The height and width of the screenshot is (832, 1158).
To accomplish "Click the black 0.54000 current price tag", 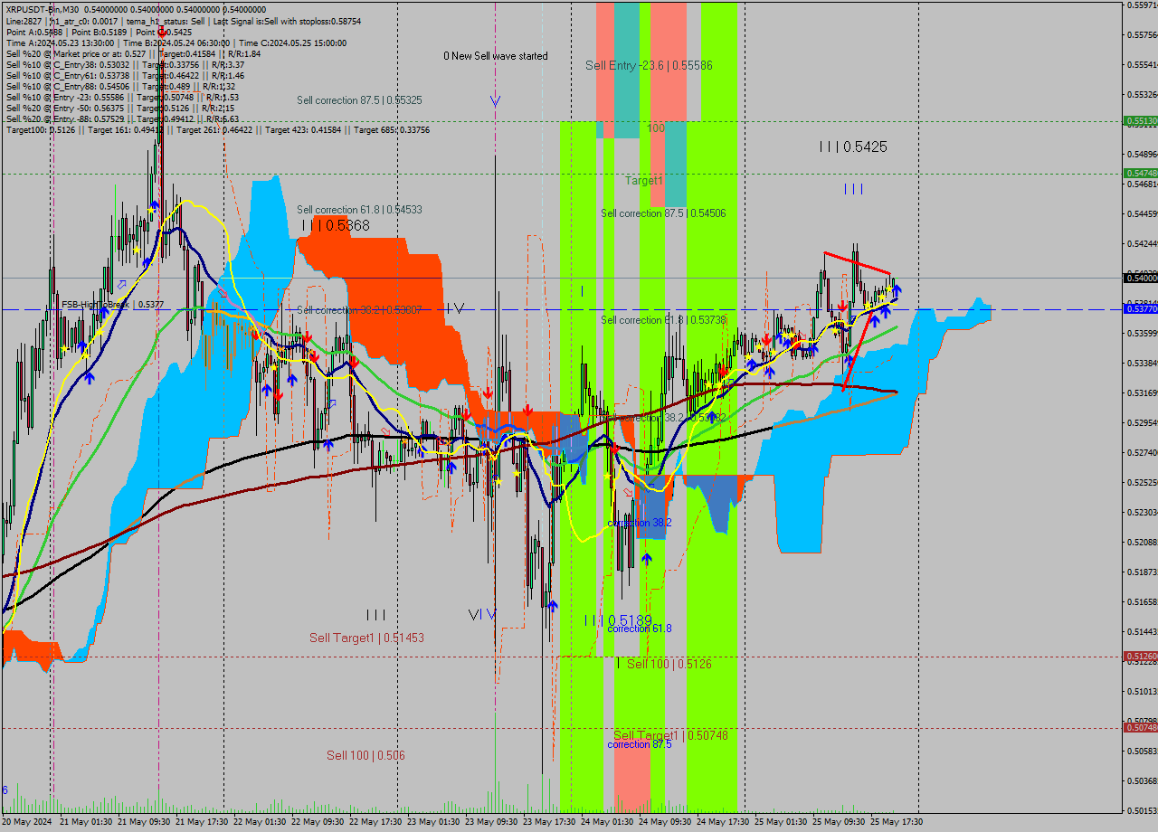I will pos(1140,278).
